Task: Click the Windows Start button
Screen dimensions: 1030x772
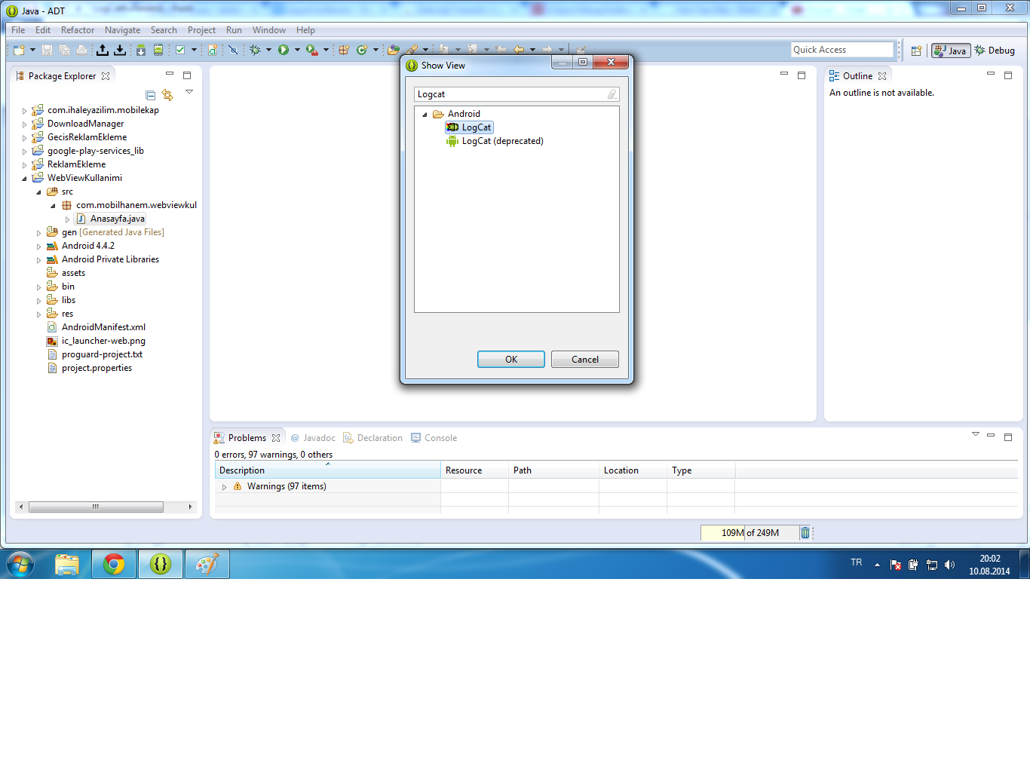Action: [20, 564]
